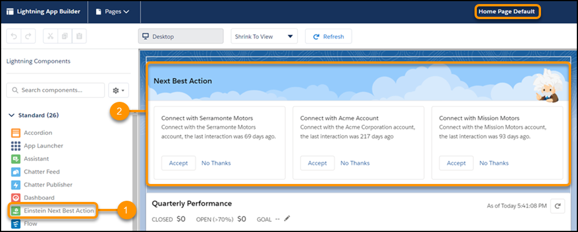Select the Flow component icon
The width and height of the screenshot is (578, 232).
(16, 223)
